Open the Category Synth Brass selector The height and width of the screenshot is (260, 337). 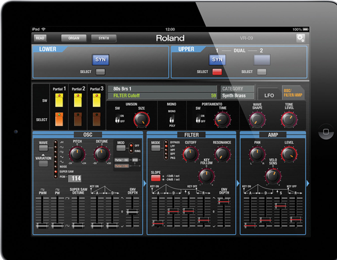coord(236,96)
